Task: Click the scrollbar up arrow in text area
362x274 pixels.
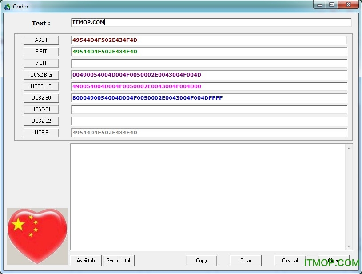Action: pos(349,148)
